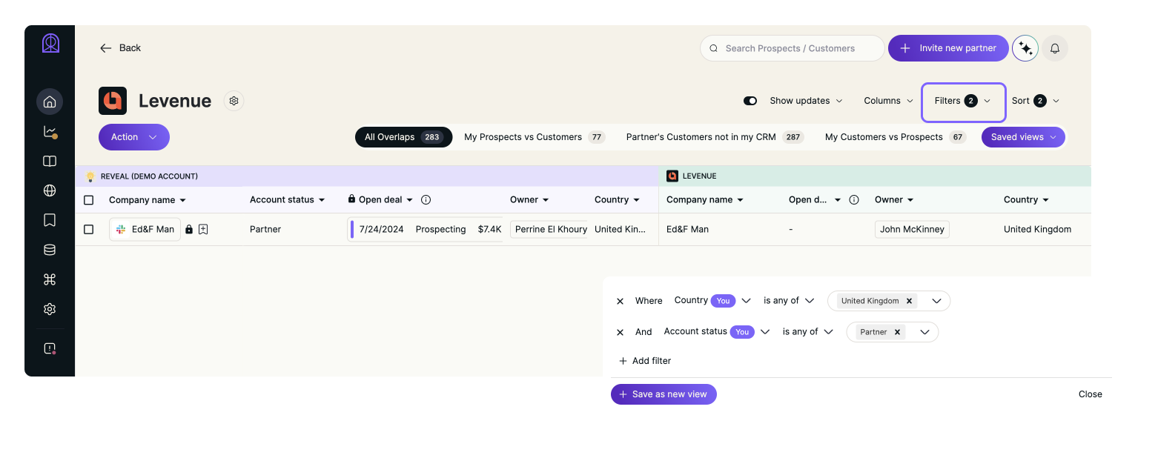Remove the Account status filter row with X
The width and height of the screenshot is (1158, 461).
click(621, 333)
